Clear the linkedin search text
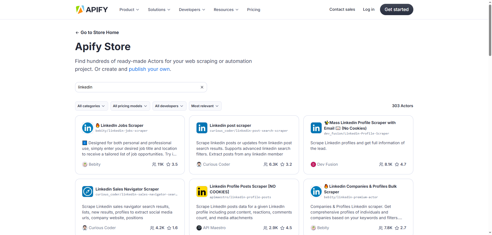This screenshot has width=492, height=235. click(202, 87)
